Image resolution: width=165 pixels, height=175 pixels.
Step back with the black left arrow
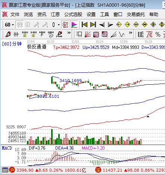click(x=102, y=25)
